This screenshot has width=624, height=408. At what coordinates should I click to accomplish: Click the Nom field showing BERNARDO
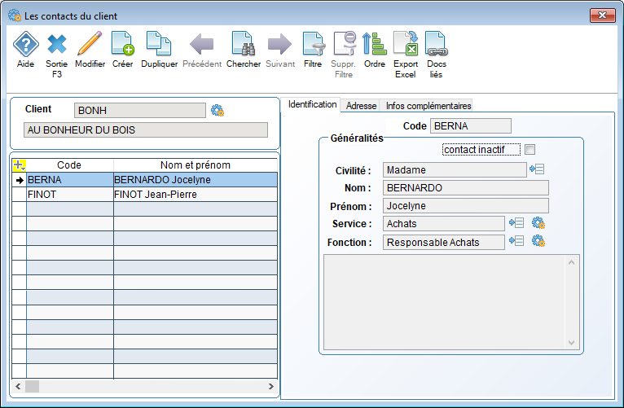pos(466,187)
